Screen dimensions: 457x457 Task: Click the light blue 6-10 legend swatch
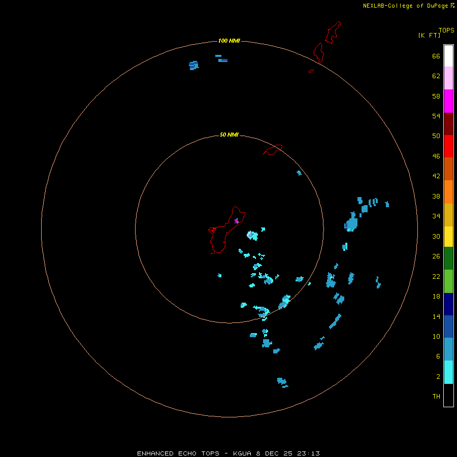448,349
